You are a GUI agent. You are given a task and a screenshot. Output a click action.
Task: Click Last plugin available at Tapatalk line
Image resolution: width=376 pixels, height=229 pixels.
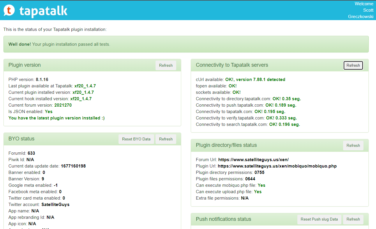[x=52, y=86]
